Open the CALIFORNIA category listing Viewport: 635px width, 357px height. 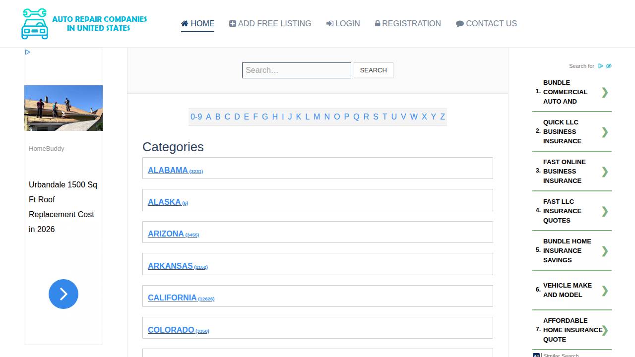coord(173,297)
